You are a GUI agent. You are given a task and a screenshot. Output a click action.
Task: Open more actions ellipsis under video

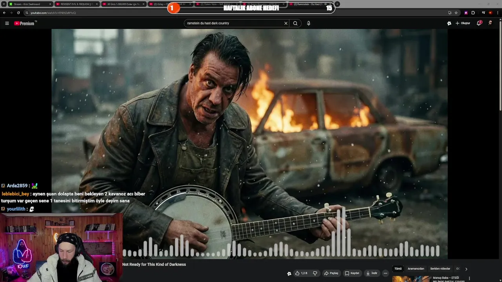click(386, 273)
